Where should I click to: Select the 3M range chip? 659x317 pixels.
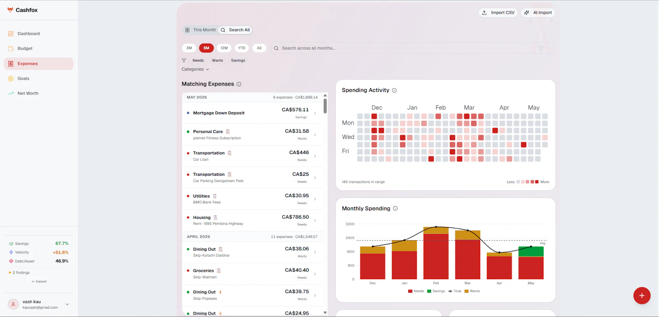(x=189, y=48)
